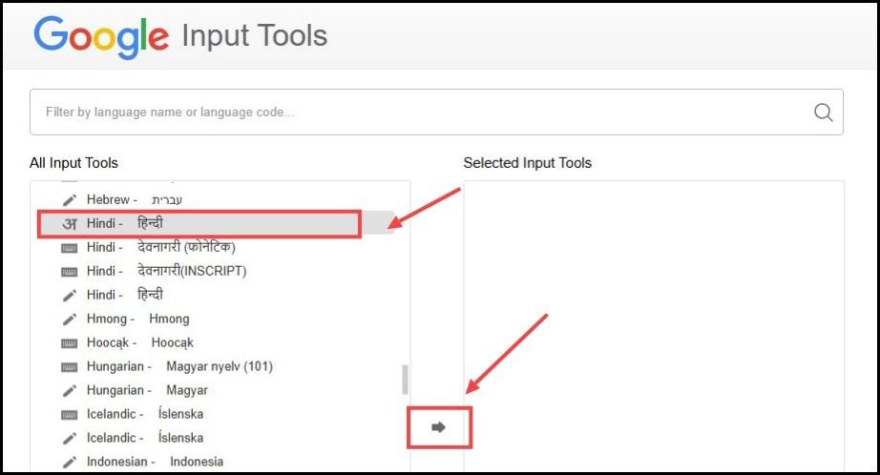Viewport: 880px width, 475px height.
Task: Click keyboard icon beside Hungarian Magyar nyelv
Action: point(69,367)
